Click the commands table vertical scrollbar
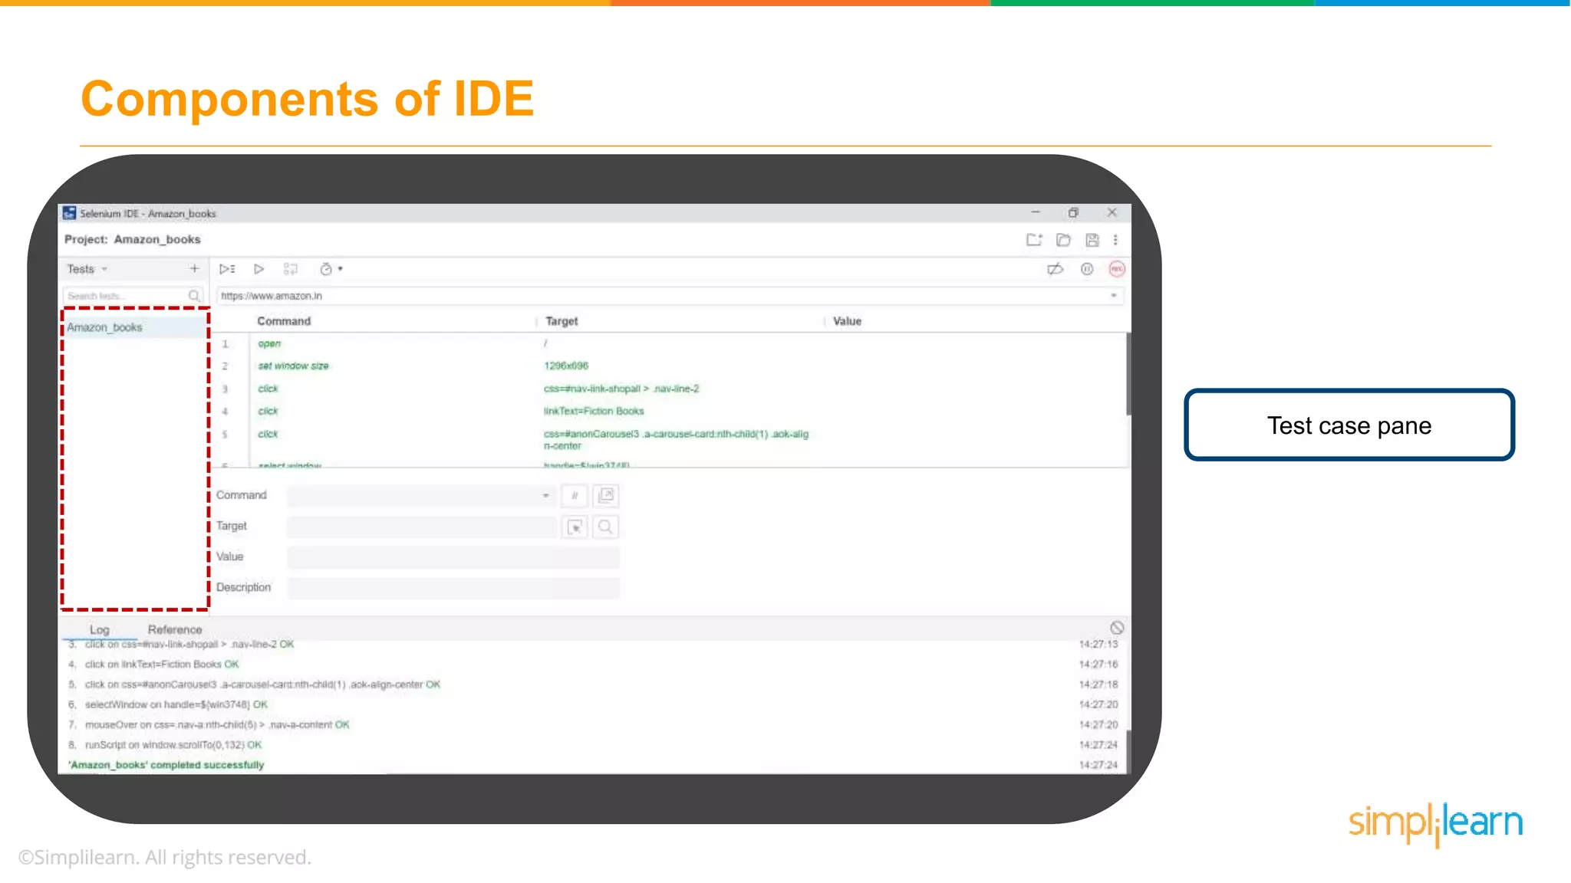The width and height of the screenshot is (1571, 883). (1128, 376)
